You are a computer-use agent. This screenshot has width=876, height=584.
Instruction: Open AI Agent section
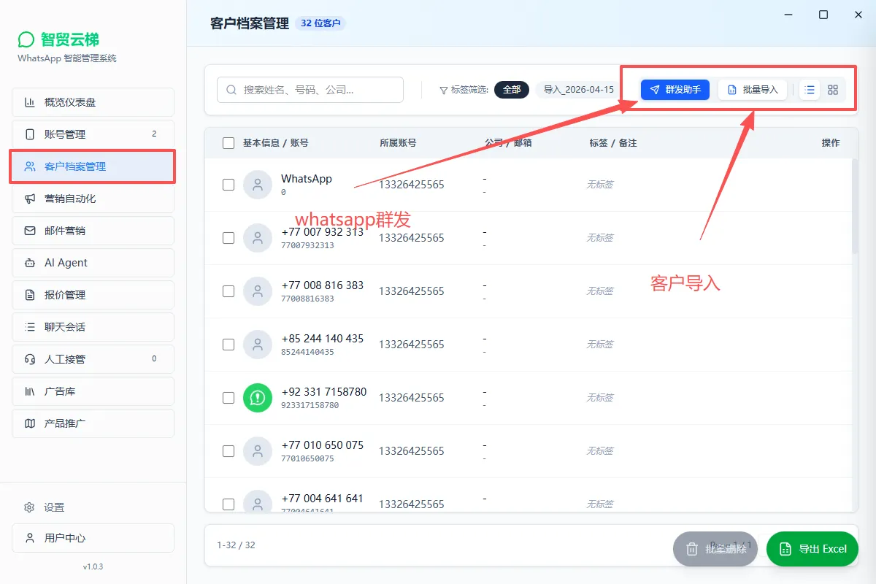(93, 263)
